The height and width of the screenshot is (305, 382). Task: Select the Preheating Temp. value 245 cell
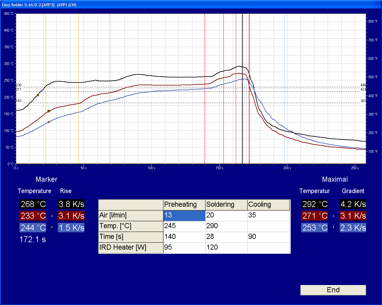(184, 226)
